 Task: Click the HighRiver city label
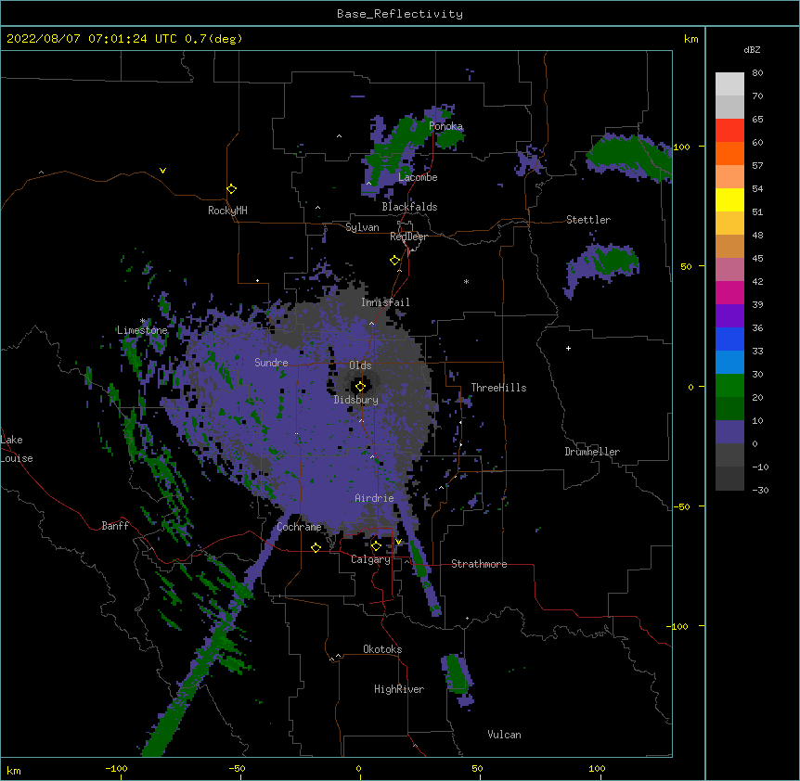coord(399,689)
